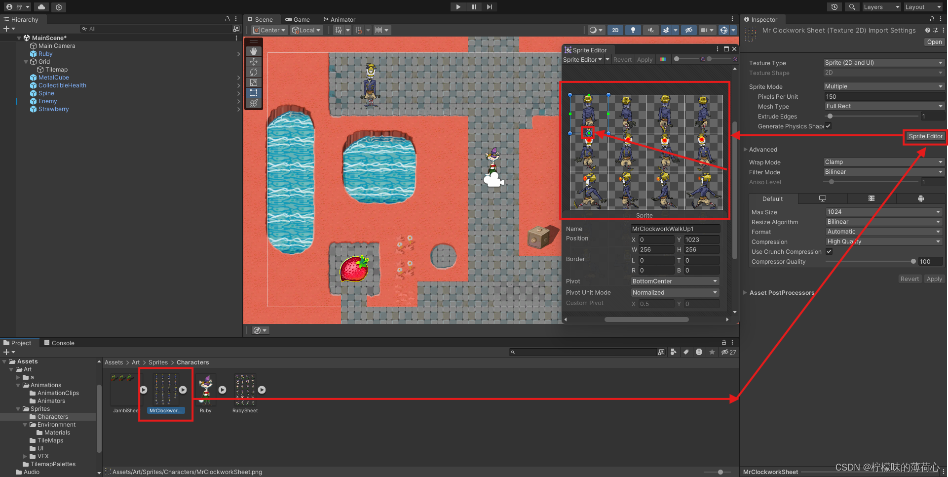
Task: Select the Rect tool
Action: coord(254,93)
